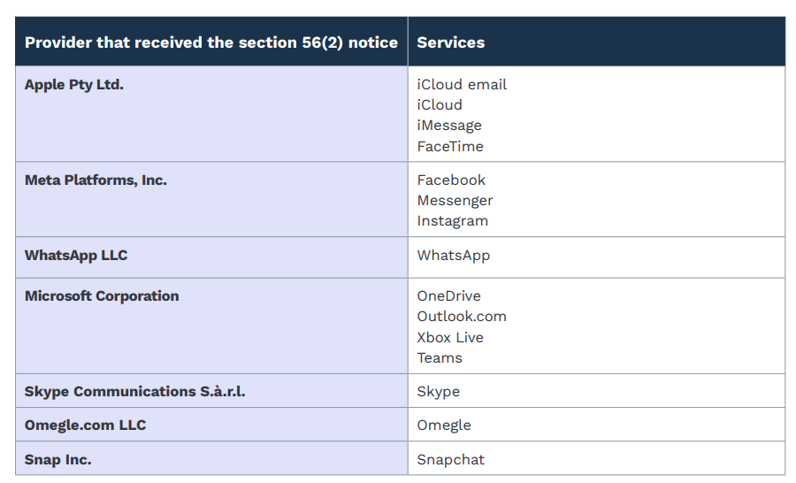Click Outlook.com in the Microsoft row
This screenshot has width=796, height=483.
click(x=462, y=316)
